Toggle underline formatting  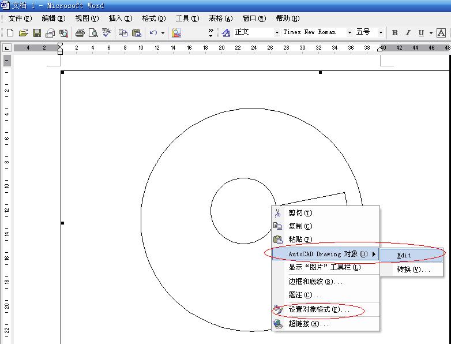[421, 33]
